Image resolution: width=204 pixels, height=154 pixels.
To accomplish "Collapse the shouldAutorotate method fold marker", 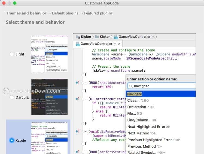I will click(x=83, y=83).
